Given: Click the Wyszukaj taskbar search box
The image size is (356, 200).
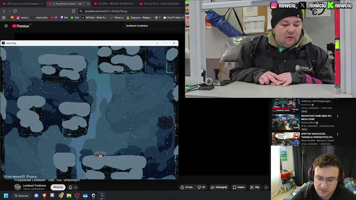Looking at the screenshot, I should click(x=21, y=196).
